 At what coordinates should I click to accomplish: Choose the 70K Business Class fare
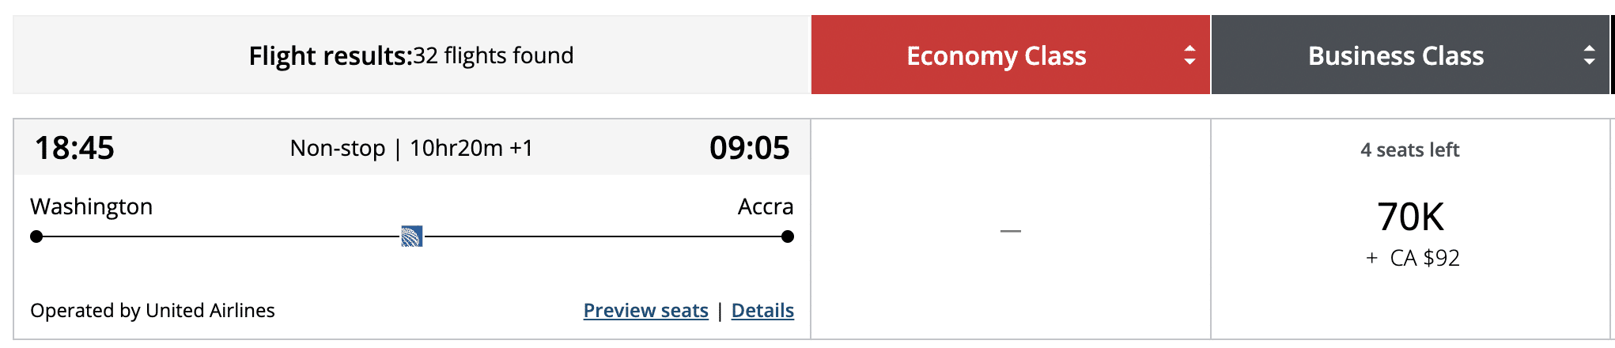pyautogui.click(x=1410, y=217)
